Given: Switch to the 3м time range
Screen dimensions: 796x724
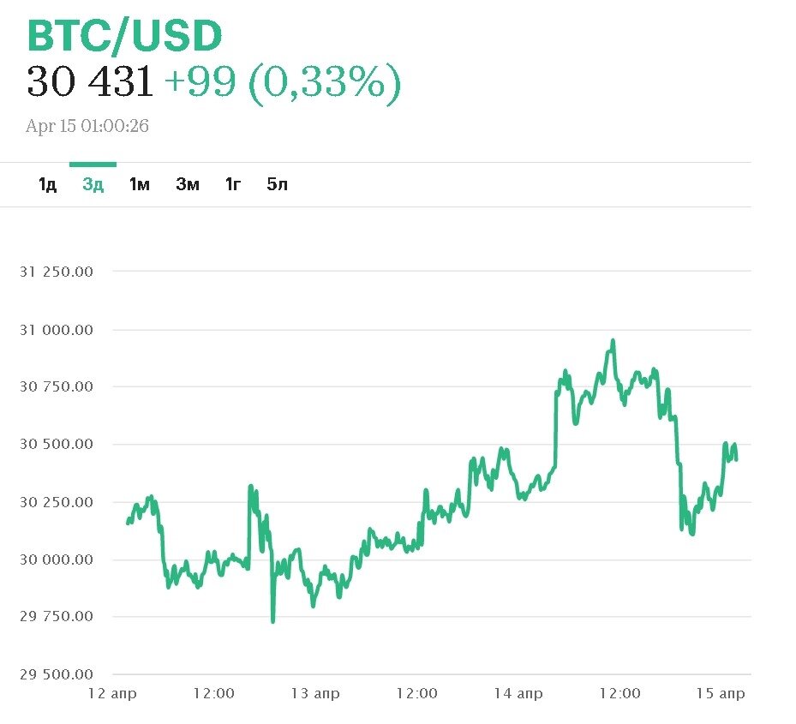Looking at the screenshot, I should pos(188,184).
